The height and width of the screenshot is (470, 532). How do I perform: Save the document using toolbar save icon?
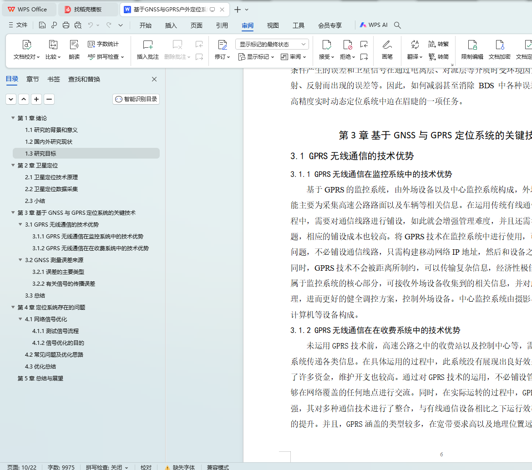(x=42, y=25)
